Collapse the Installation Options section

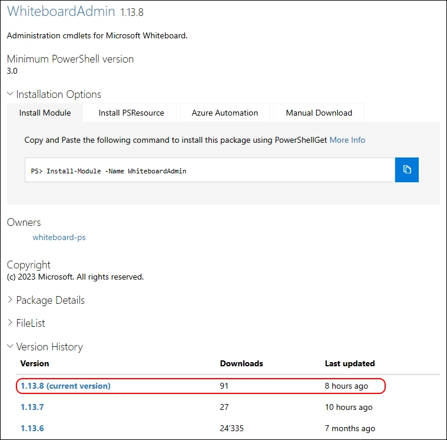pyautogui.click(x=54, y=94)
